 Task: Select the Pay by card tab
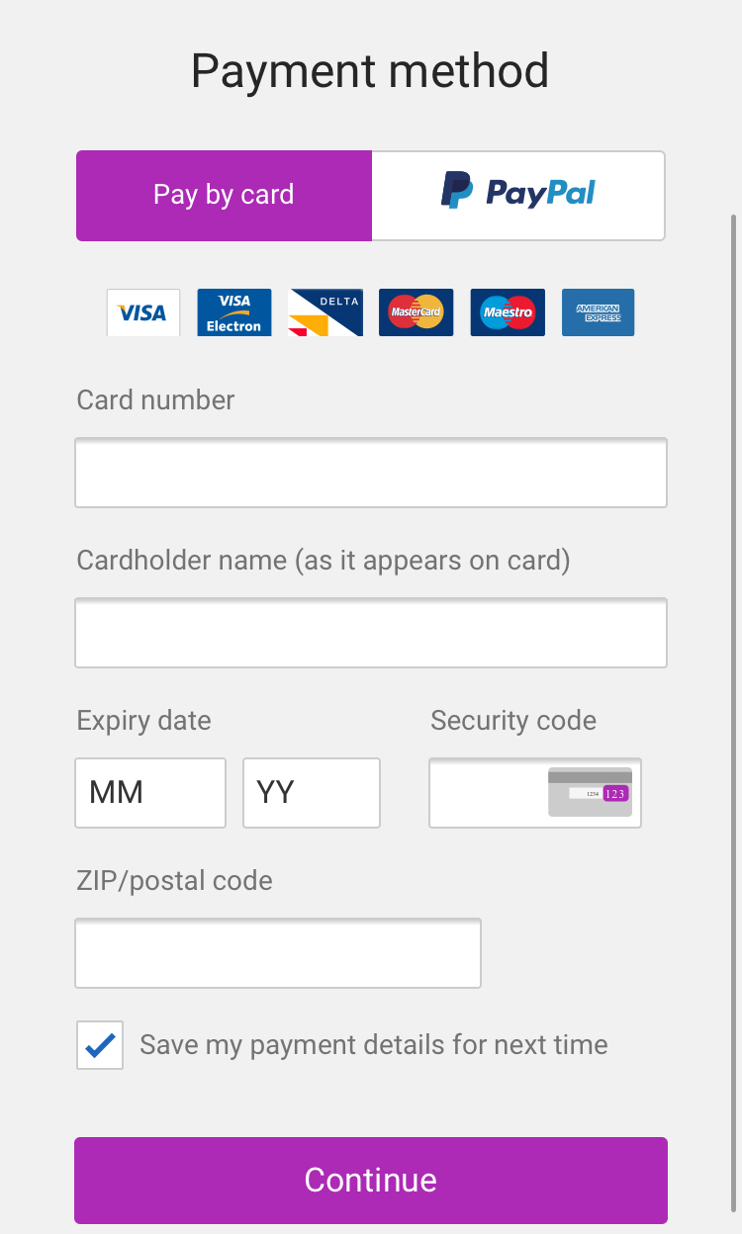click(x=224, y=195)
